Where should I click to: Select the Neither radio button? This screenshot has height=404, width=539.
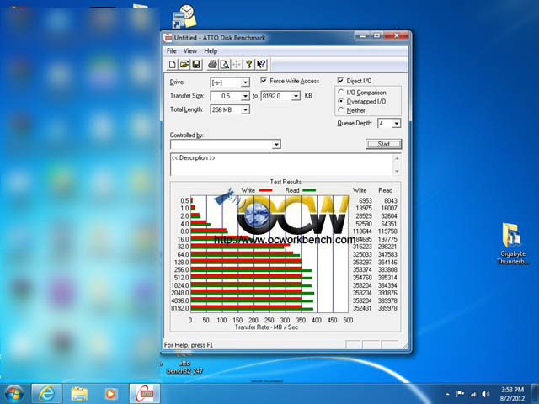[x=340, y=110]
